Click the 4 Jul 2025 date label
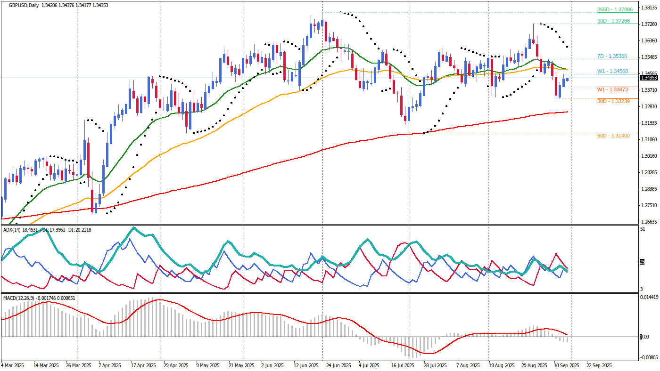The width and height of the screenshot is (660, 371). [369, 365]
